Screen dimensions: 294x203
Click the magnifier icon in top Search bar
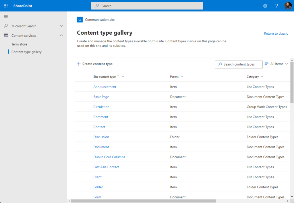click(97, 6)
